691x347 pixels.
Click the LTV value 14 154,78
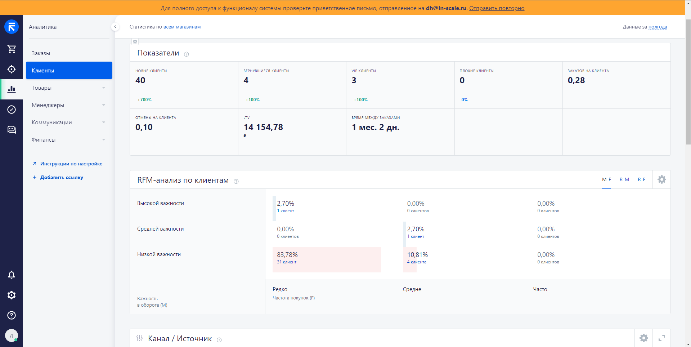[263, 127]
